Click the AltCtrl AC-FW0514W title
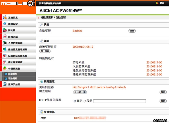This screenshot has width=169, height=123. (x=61, y=11)
